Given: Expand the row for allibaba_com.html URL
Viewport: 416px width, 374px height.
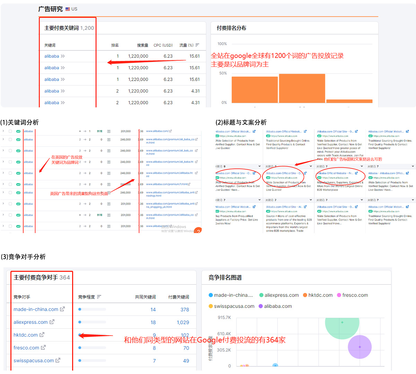Looking at the screenshot, I should [x=3, y=215].
